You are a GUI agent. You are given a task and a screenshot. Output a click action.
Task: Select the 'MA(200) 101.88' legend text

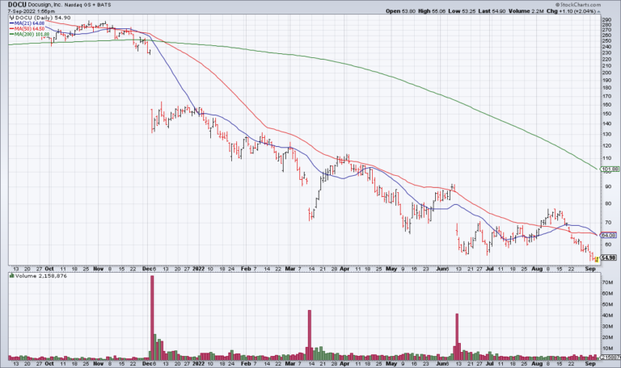[x=32, y=35]
